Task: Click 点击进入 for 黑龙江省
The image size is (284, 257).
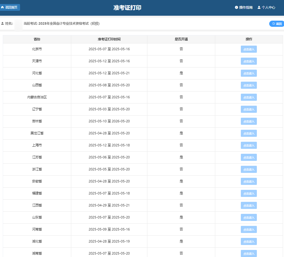Action: coord(249,133)
